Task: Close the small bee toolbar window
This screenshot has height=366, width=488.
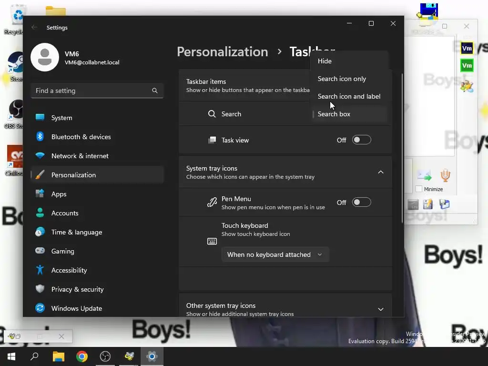Action: pyautogui.click(x=61, y=336)
